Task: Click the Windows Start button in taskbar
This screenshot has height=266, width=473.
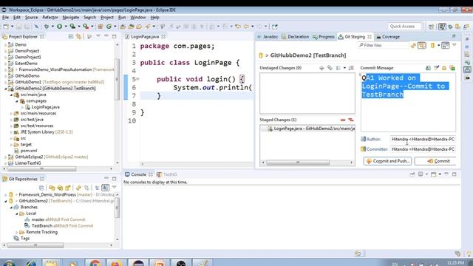Action: coord(8,263)
